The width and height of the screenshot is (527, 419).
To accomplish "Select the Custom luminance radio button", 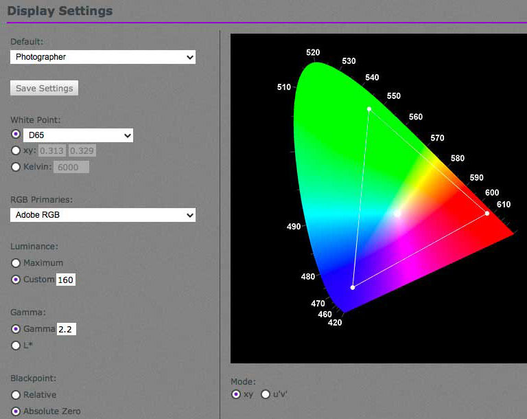I will pyautogui.click(x=16, y=280).
